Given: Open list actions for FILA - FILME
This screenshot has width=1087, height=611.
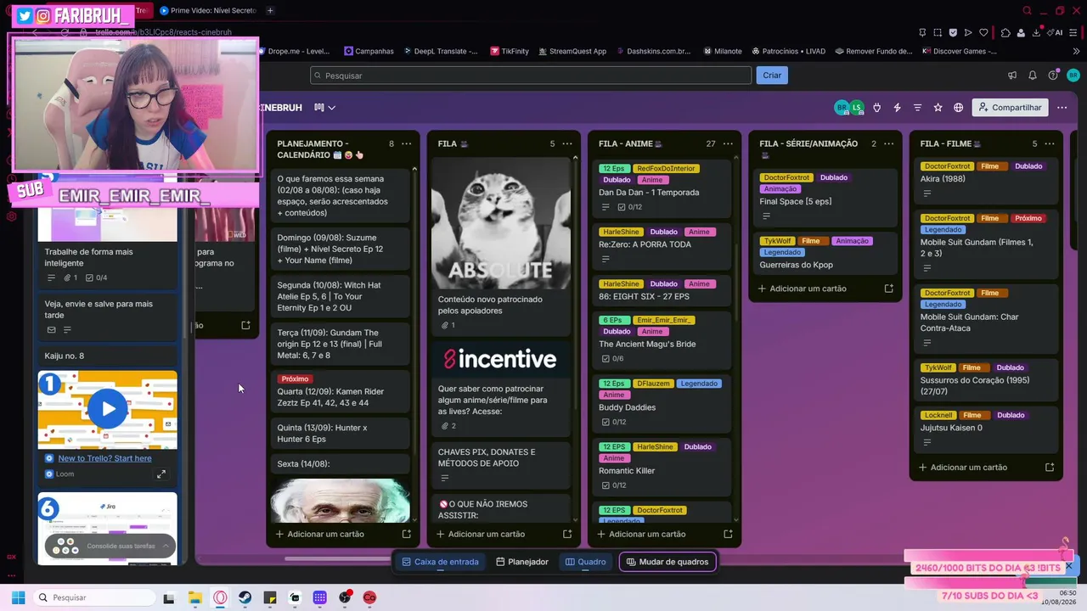Looking at the screenshot, I should click(1050, 144).
